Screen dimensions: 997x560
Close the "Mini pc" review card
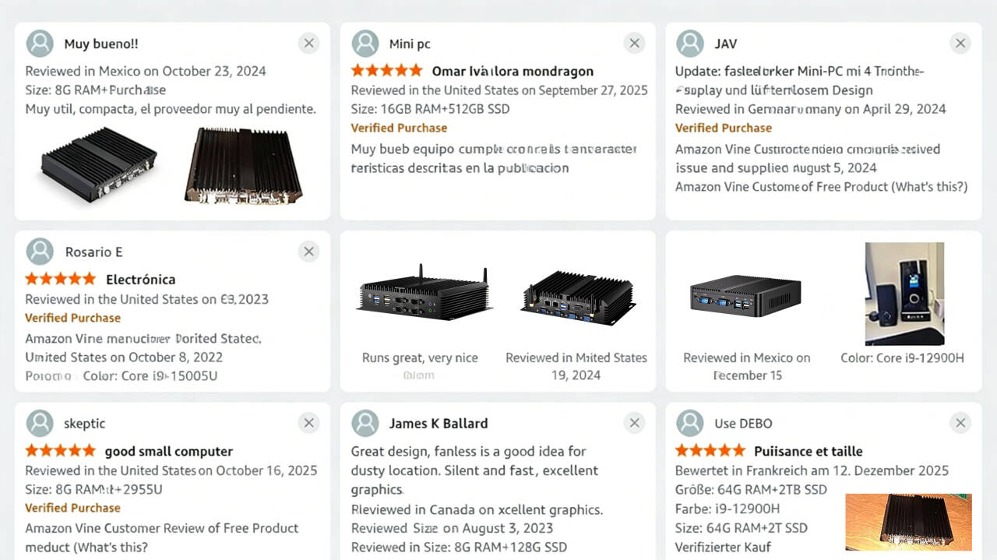[635, 44]
